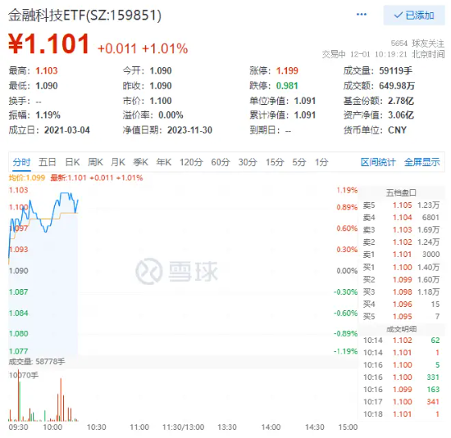Open the three-dot more options menu
This screenshot has height=438, width=451.
362,15
